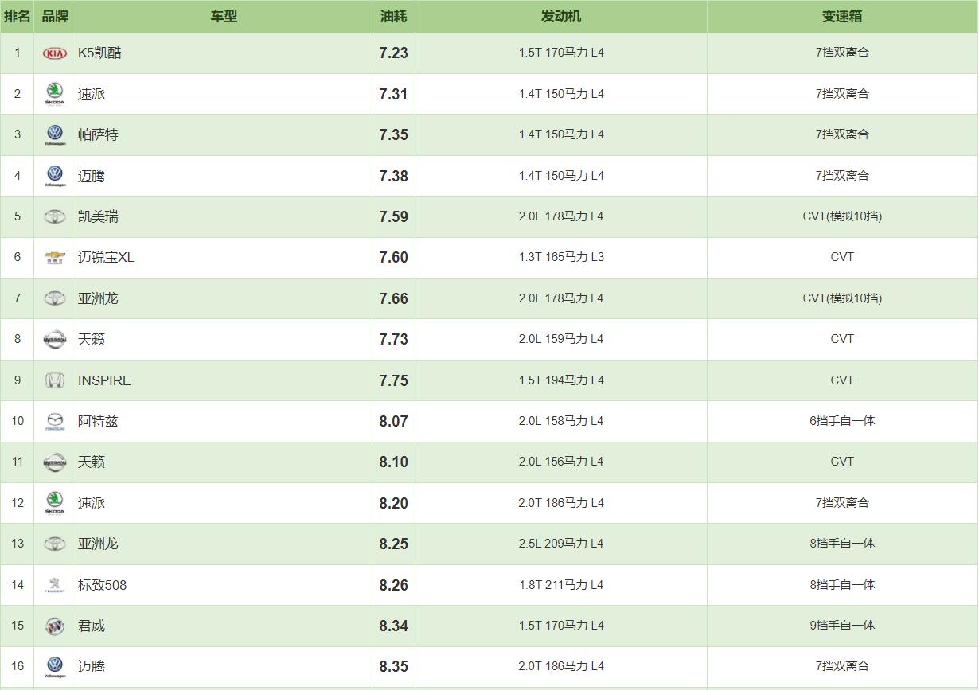The image size is (979, 690).
Task: Select the 7.75 fuel consumption value
Action: tap(394, 380)
